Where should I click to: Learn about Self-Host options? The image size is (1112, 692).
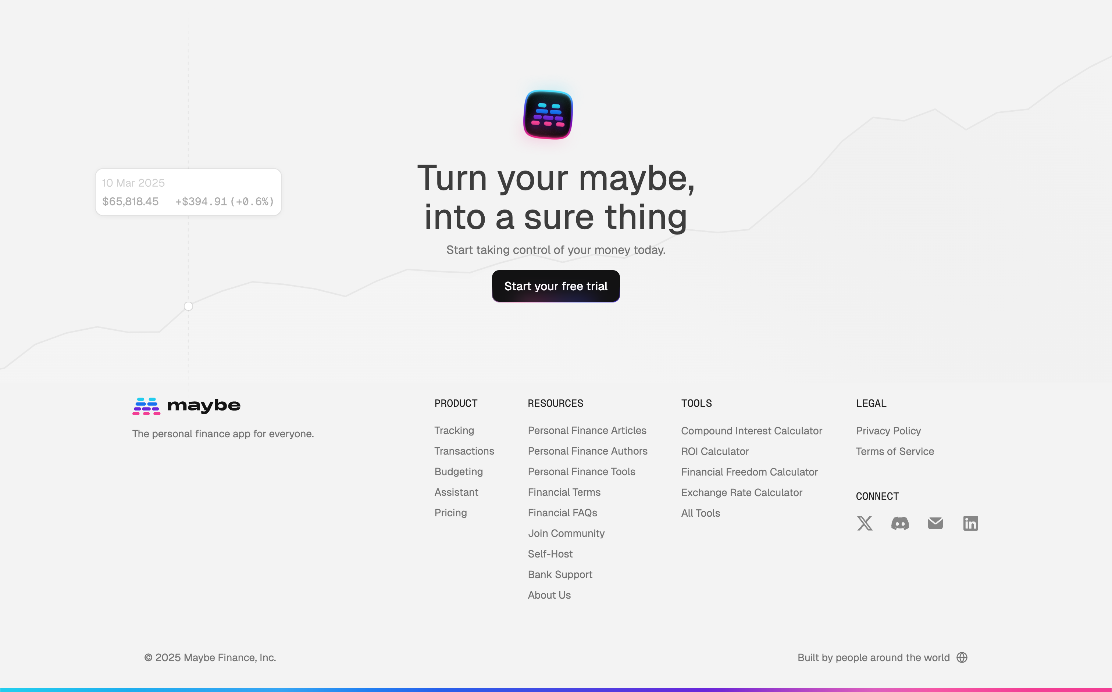550,554
